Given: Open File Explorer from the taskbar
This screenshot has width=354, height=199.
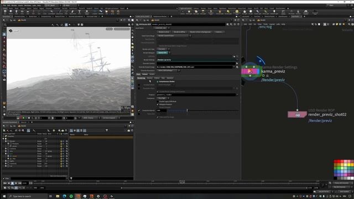Looking at the screenshot, I should pyautogui.click(x=58, y=196).
